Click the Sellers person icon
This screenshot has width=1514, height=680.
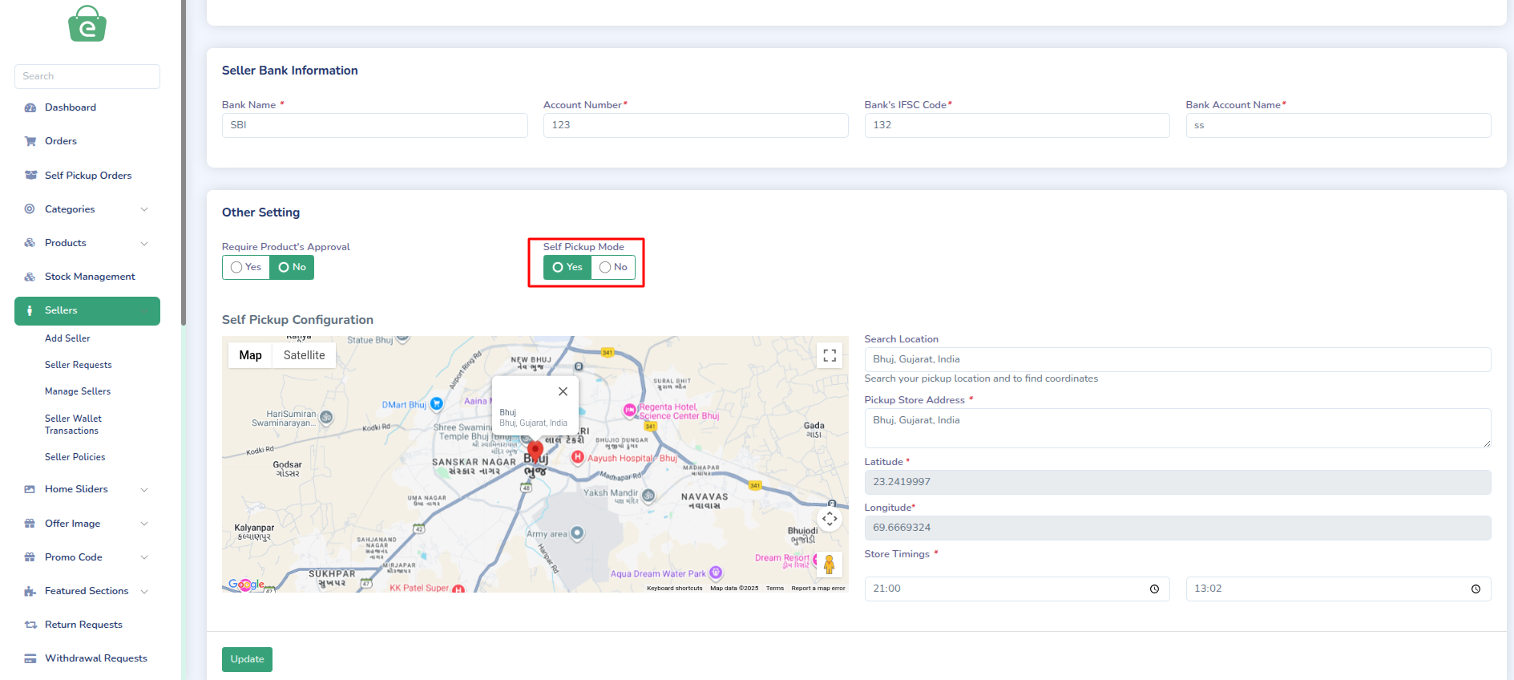tap(30, 310)
